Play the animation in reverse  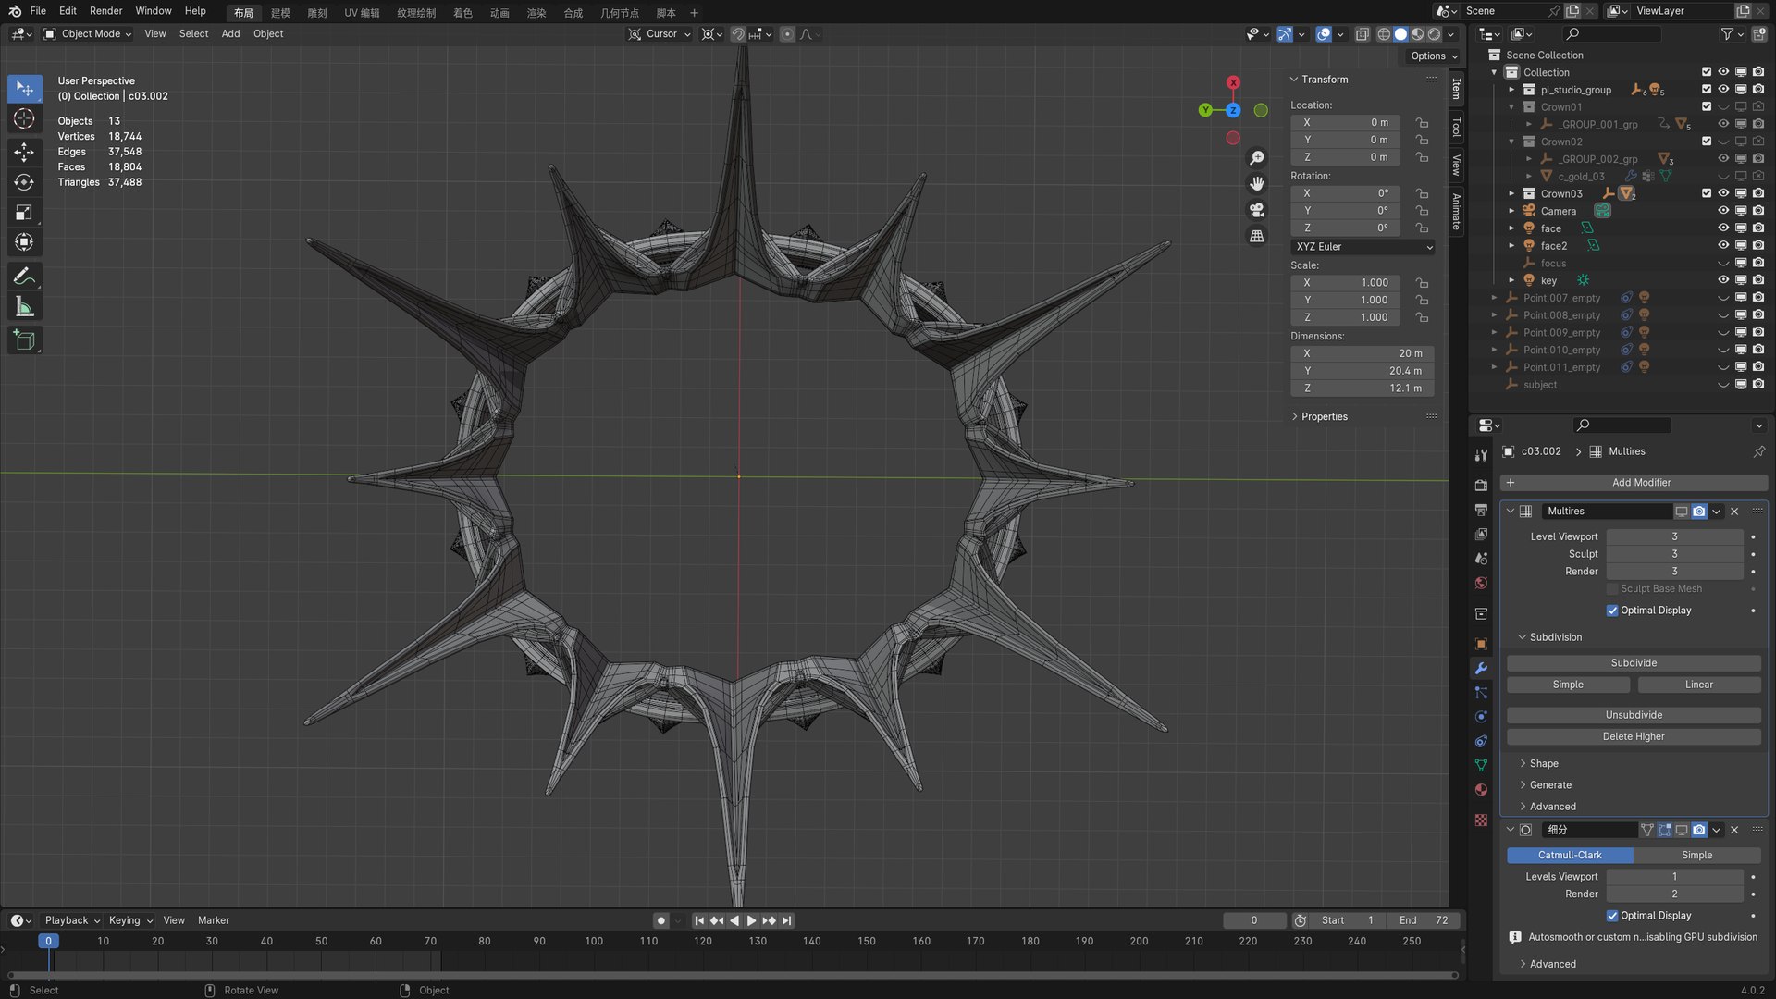(734, 920)
